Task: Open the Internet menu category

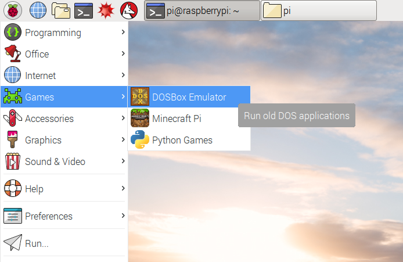Action: pos(64,75)
